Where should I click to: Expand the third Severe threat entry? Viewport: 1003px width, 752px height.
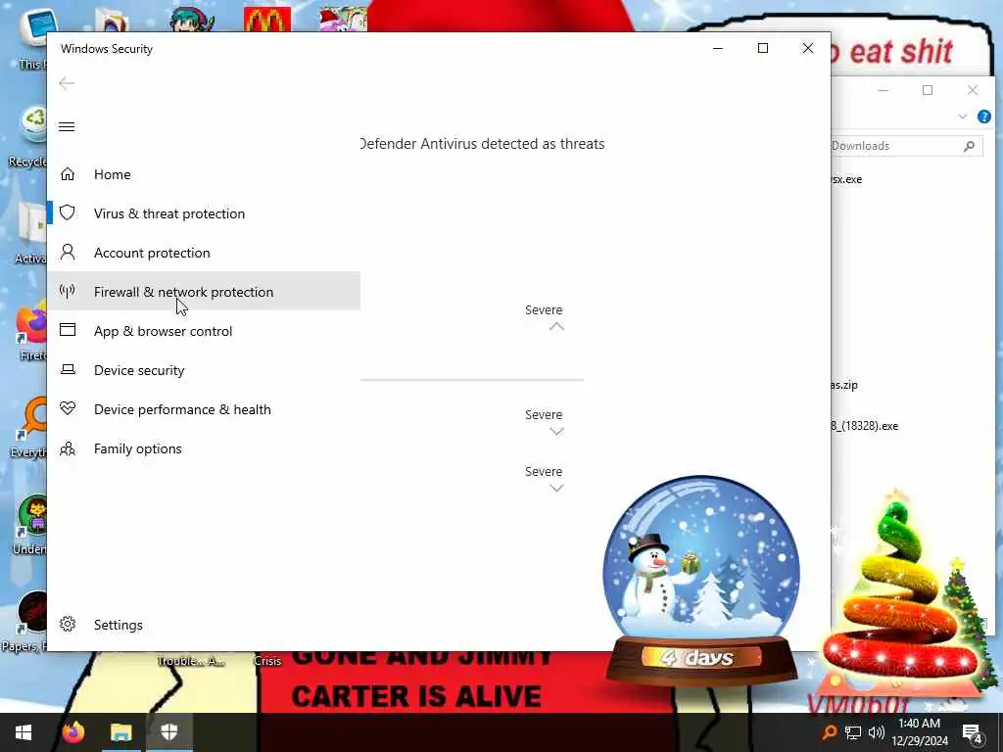(x=556, y=489)
